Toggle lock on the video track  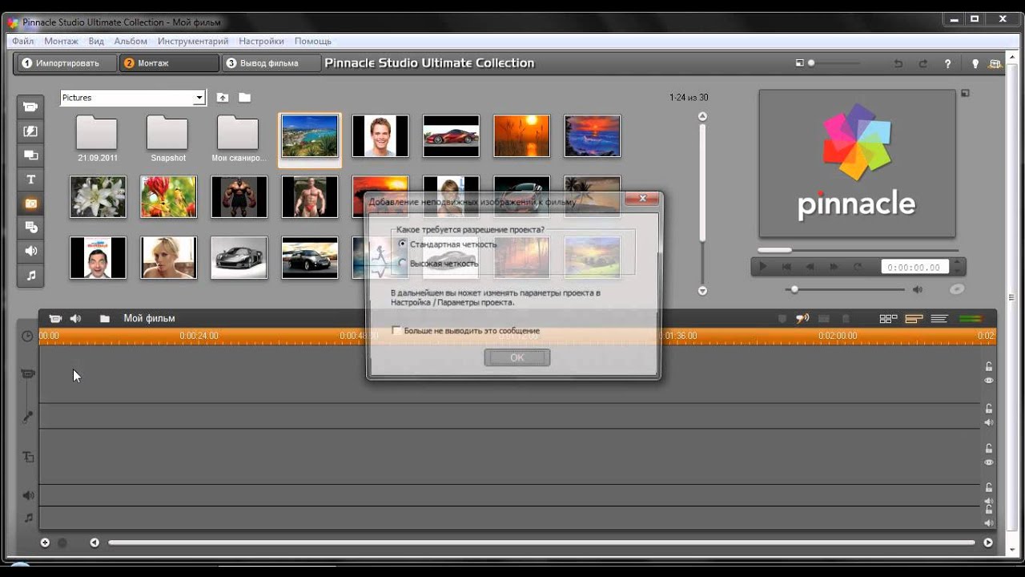pyautogui.click(x=989, y=366)
